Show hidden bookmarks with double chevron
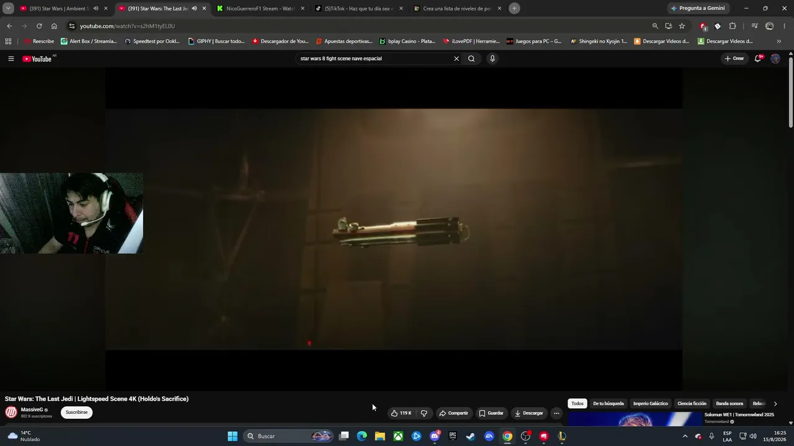The width and height of the screenshot is (794, 446). pyautogui.click(x=779, y=42)
